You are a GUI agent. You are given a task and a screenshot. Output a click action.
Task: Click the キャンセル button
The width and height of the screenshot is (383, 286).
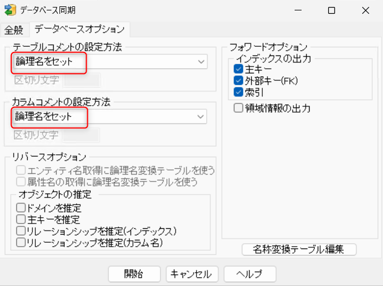(x=191, y=274)
